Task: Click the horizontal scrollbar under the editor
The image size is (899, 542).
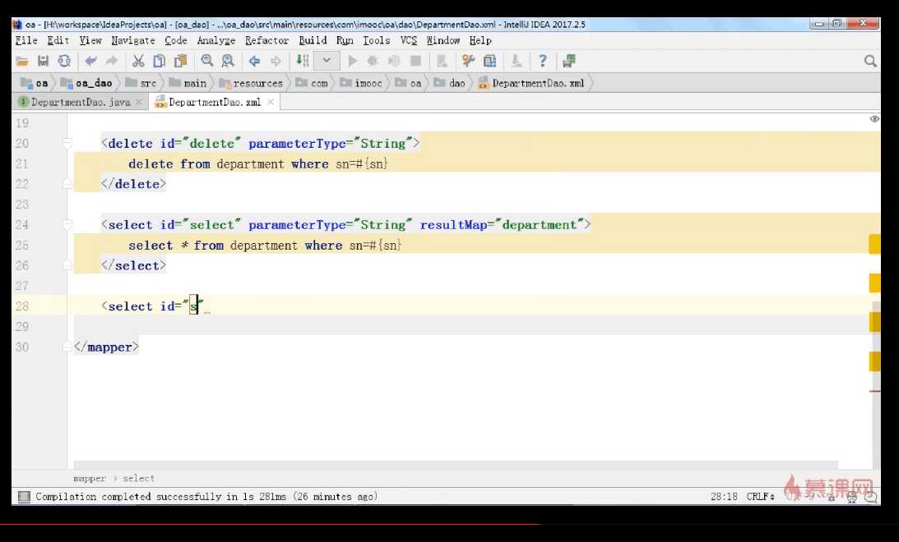Action: pyautogui.click(x=456, y=465)
